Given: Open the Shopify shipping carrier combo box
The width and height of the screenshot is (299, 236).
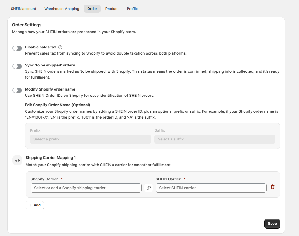Looking at the screenshot, I should pos(86,188).
